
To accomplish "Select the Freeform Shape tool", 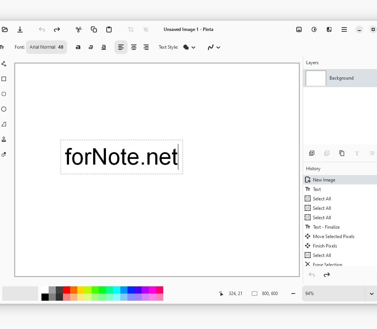I will pyautogui.click(x=4, y=124).
